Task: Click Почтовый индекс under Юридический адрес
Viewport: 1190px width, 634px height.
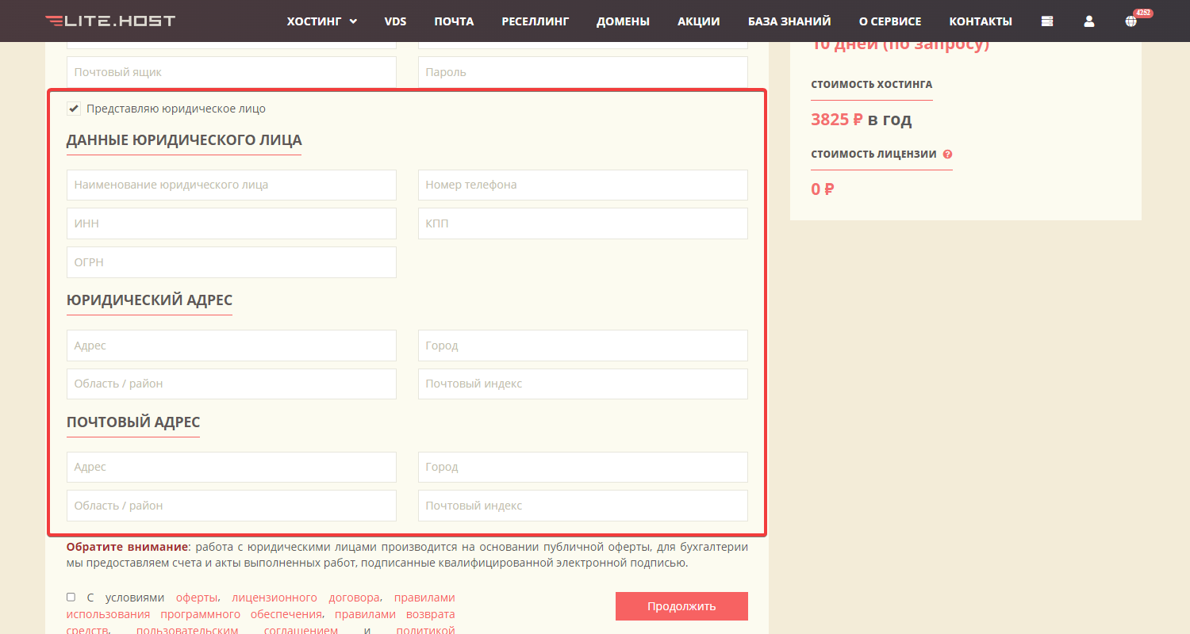Action: pos(583,384)
